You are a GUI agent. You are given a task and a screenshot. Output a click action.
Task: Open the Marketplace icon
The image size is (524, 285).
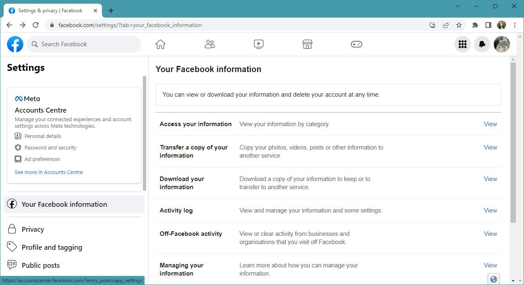307,44
